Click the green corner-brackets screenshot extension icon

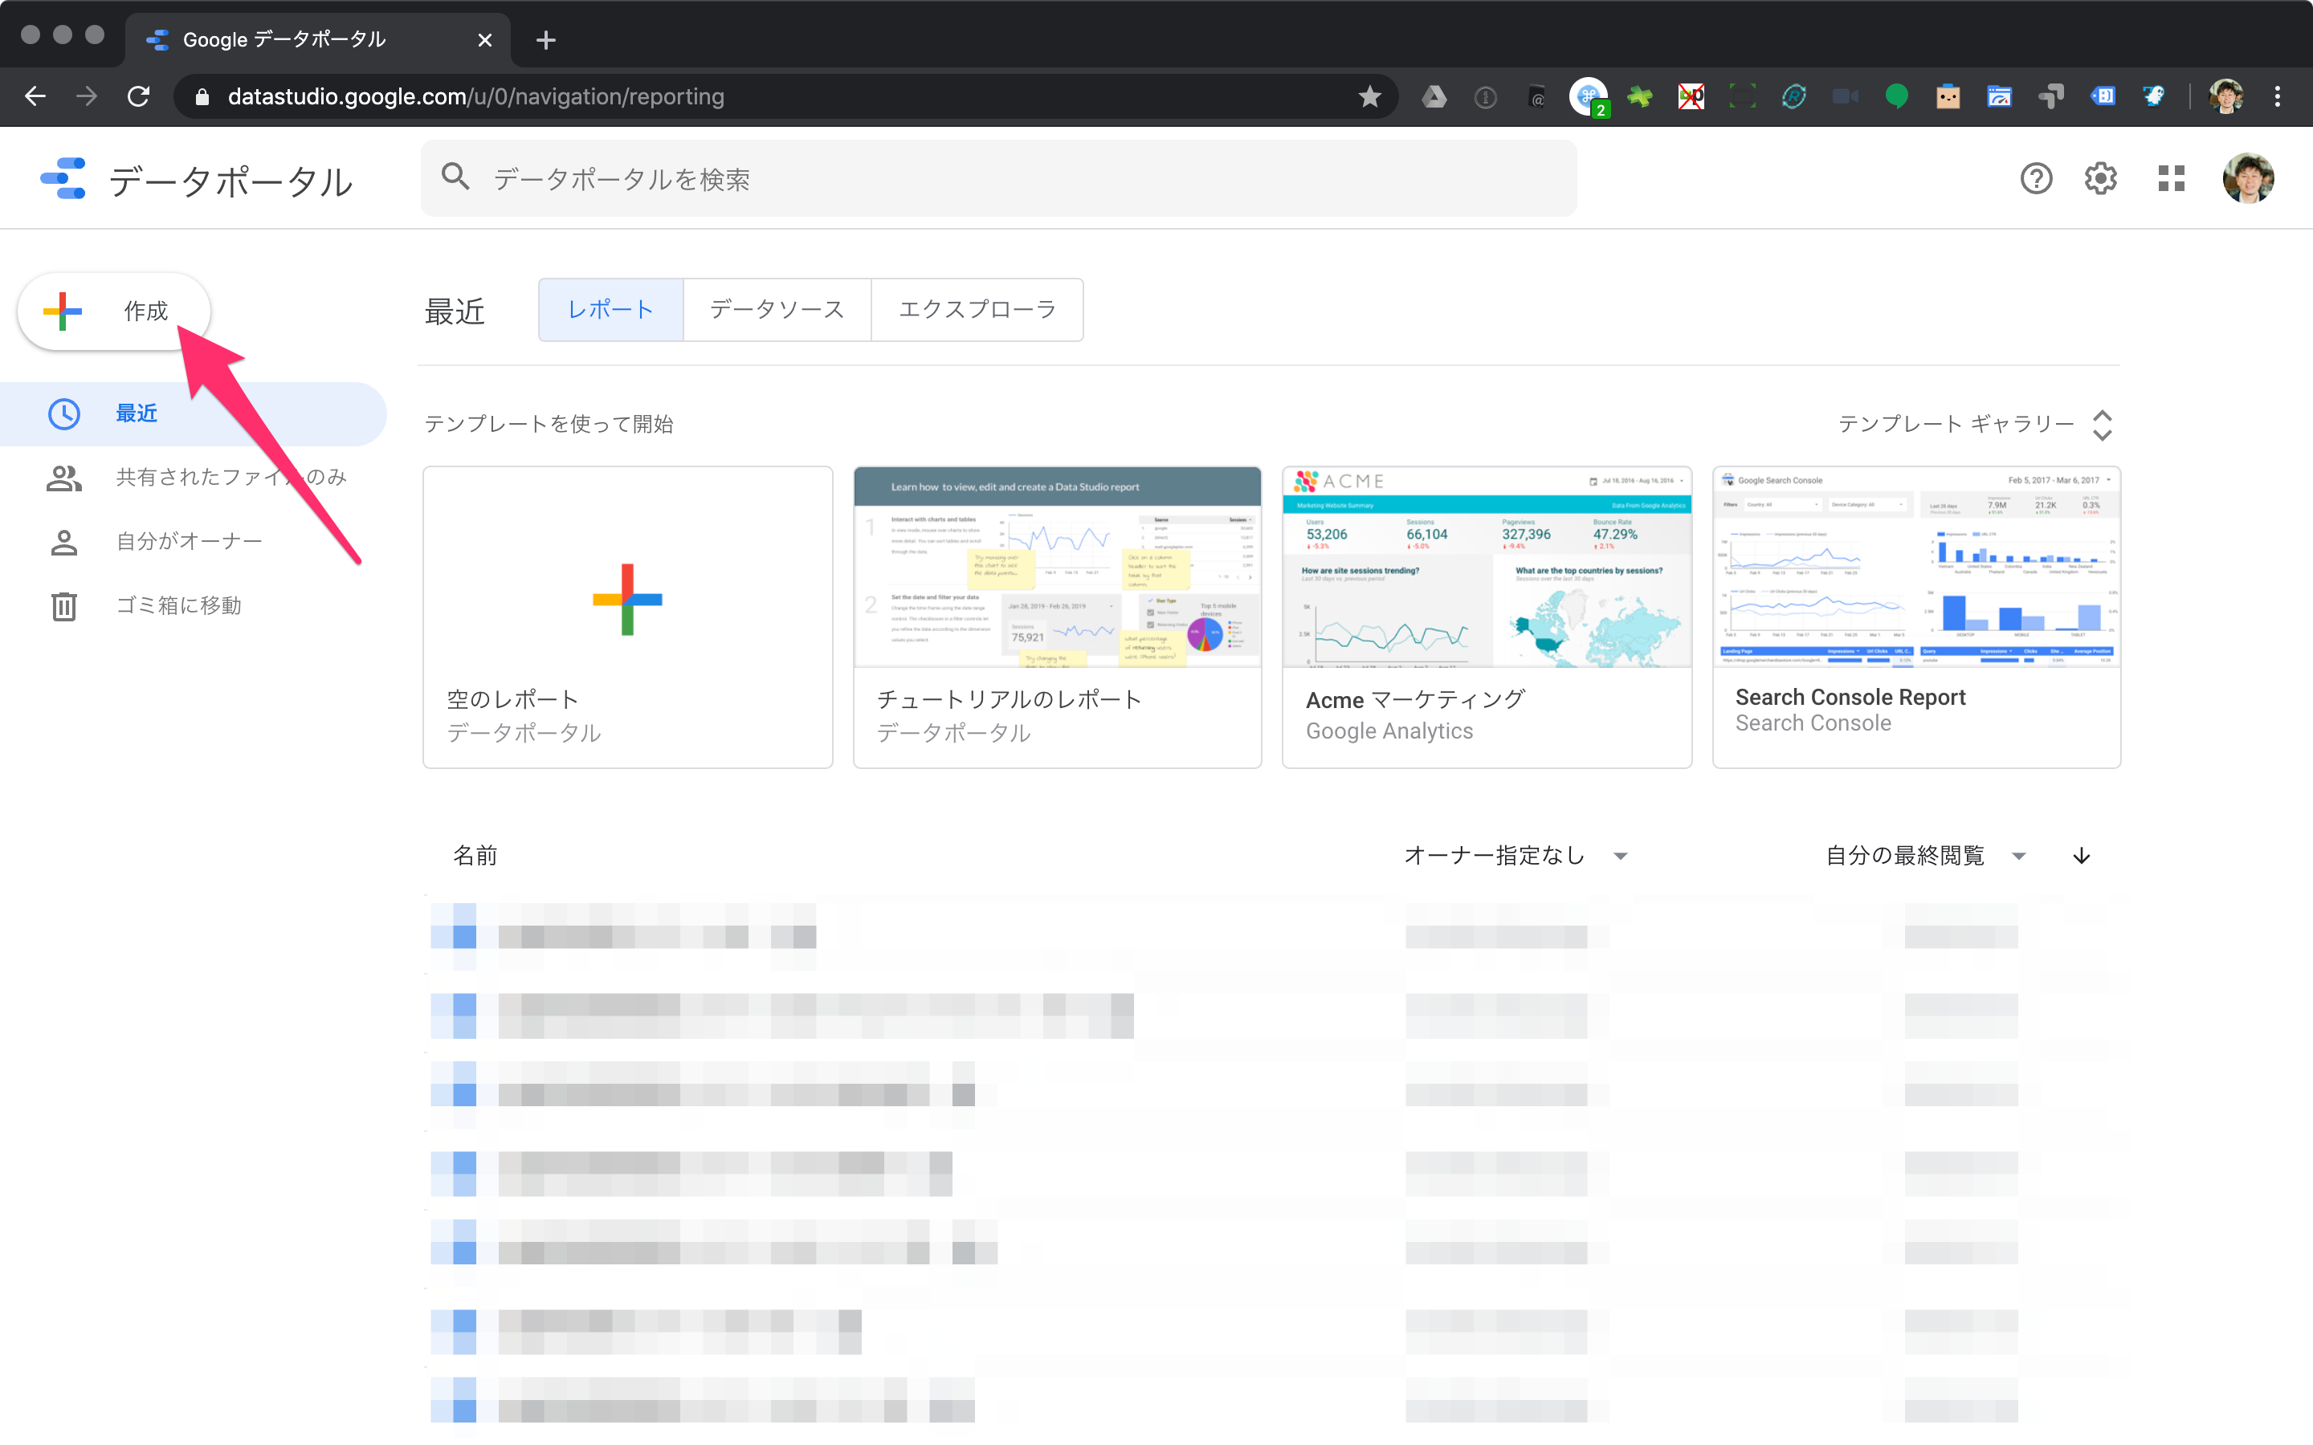(x=1743, y=96)
